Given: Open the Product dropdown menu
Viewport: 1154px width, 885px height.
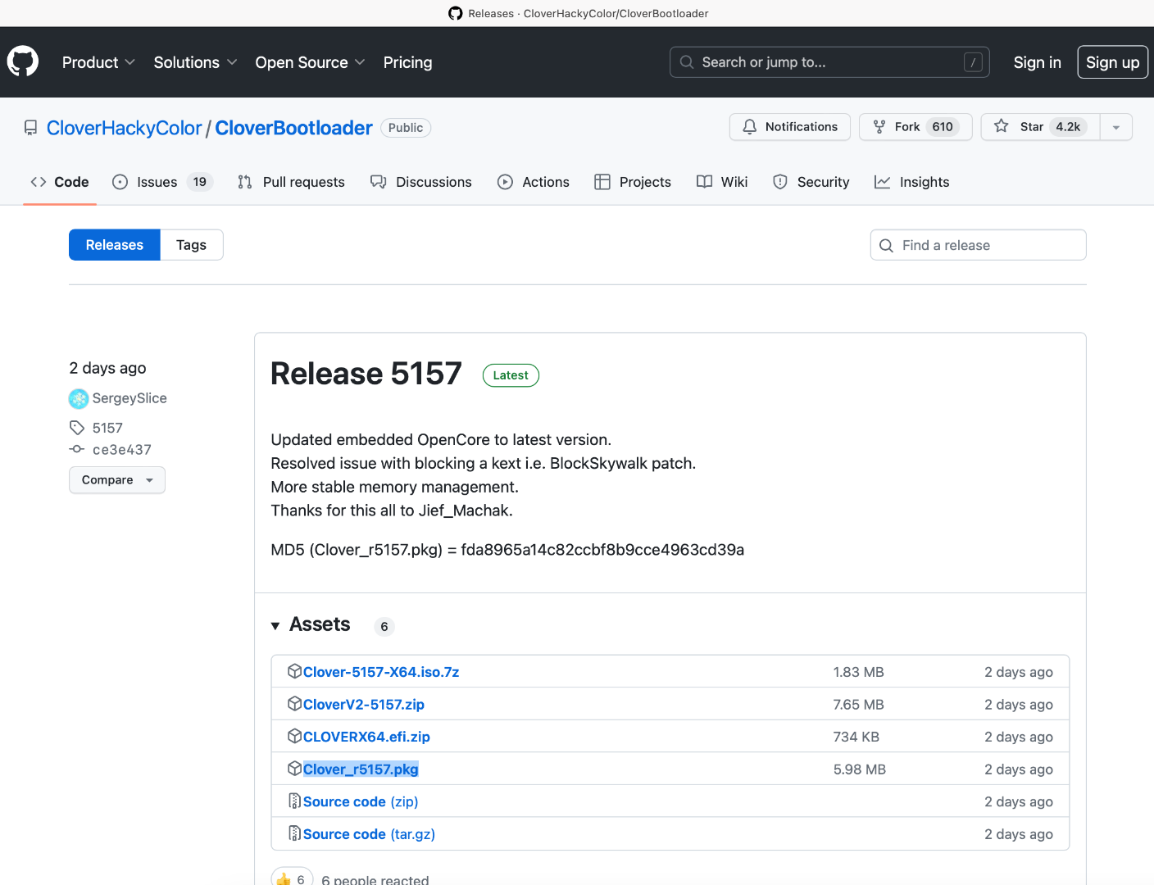Looking at the screenshot, I should [98, 62].
